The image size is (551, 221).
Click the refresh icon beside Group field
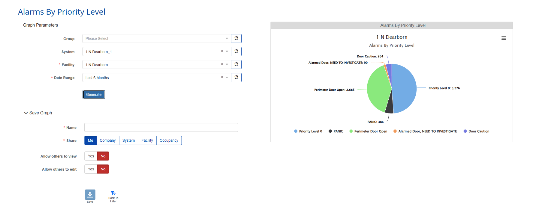[236, 38]
